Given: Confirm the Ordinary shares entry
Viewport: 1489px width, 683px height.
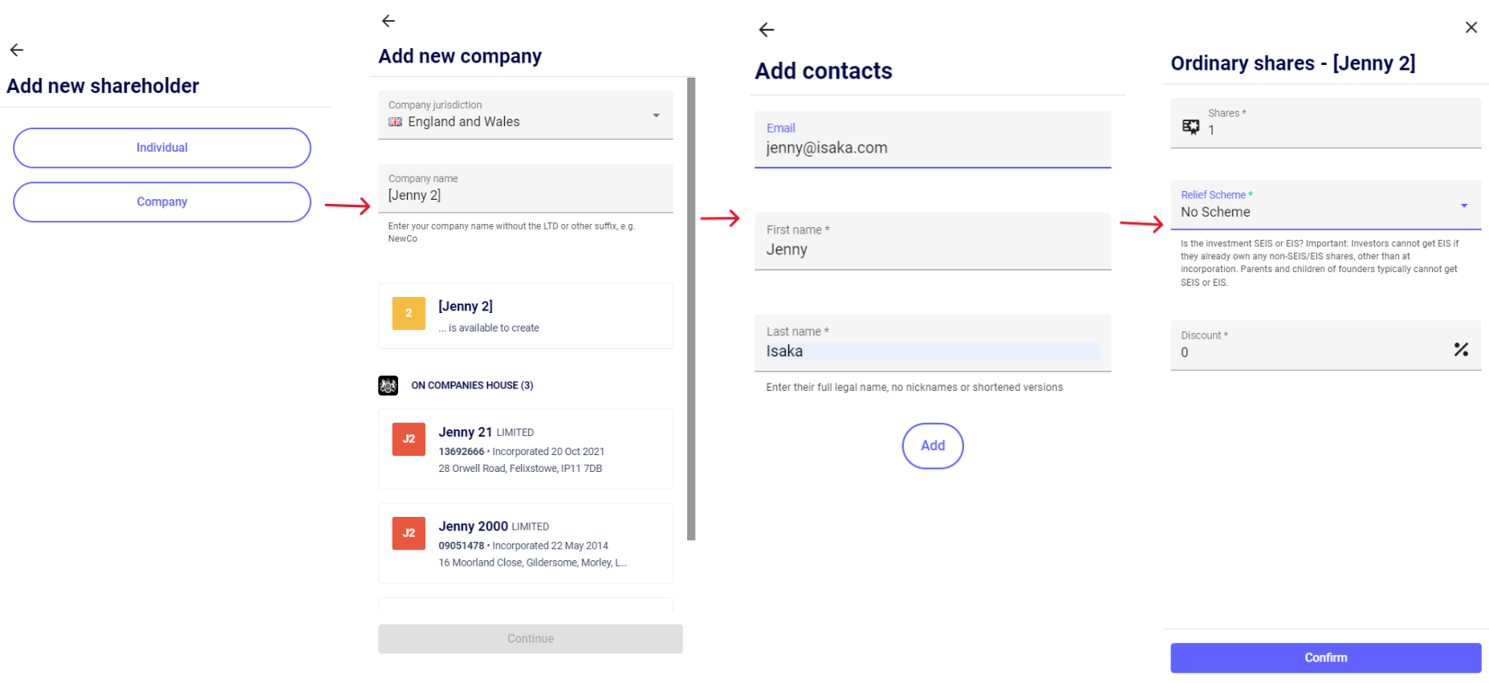Looking at the screenshot, I should click(x=1325, y=657).
